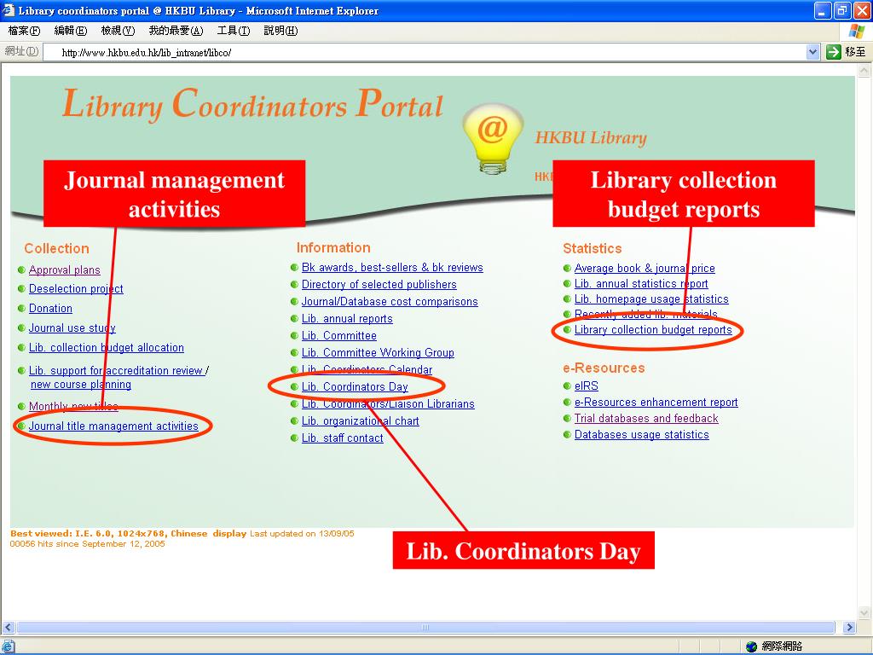Image resolution: width=873 pixels, height=655 pixels.
Task: Open Databases usage statistics link
Action: (x=641, y=434)
